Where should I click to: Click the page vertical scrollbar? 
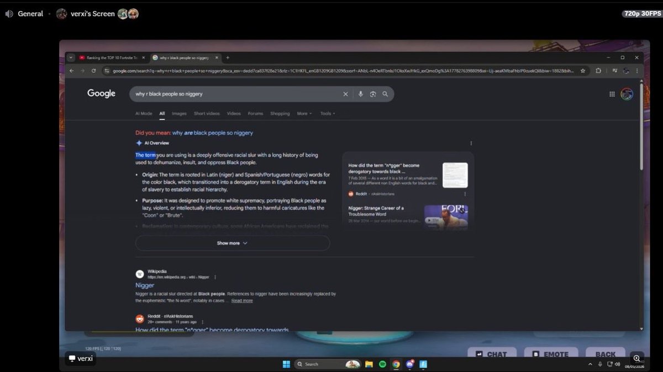(641, 127)
